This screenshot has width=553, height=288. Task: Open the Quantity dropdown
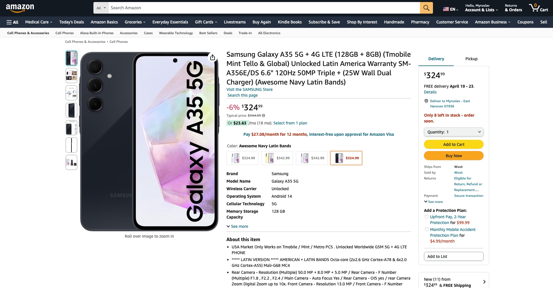pos(454,132)
